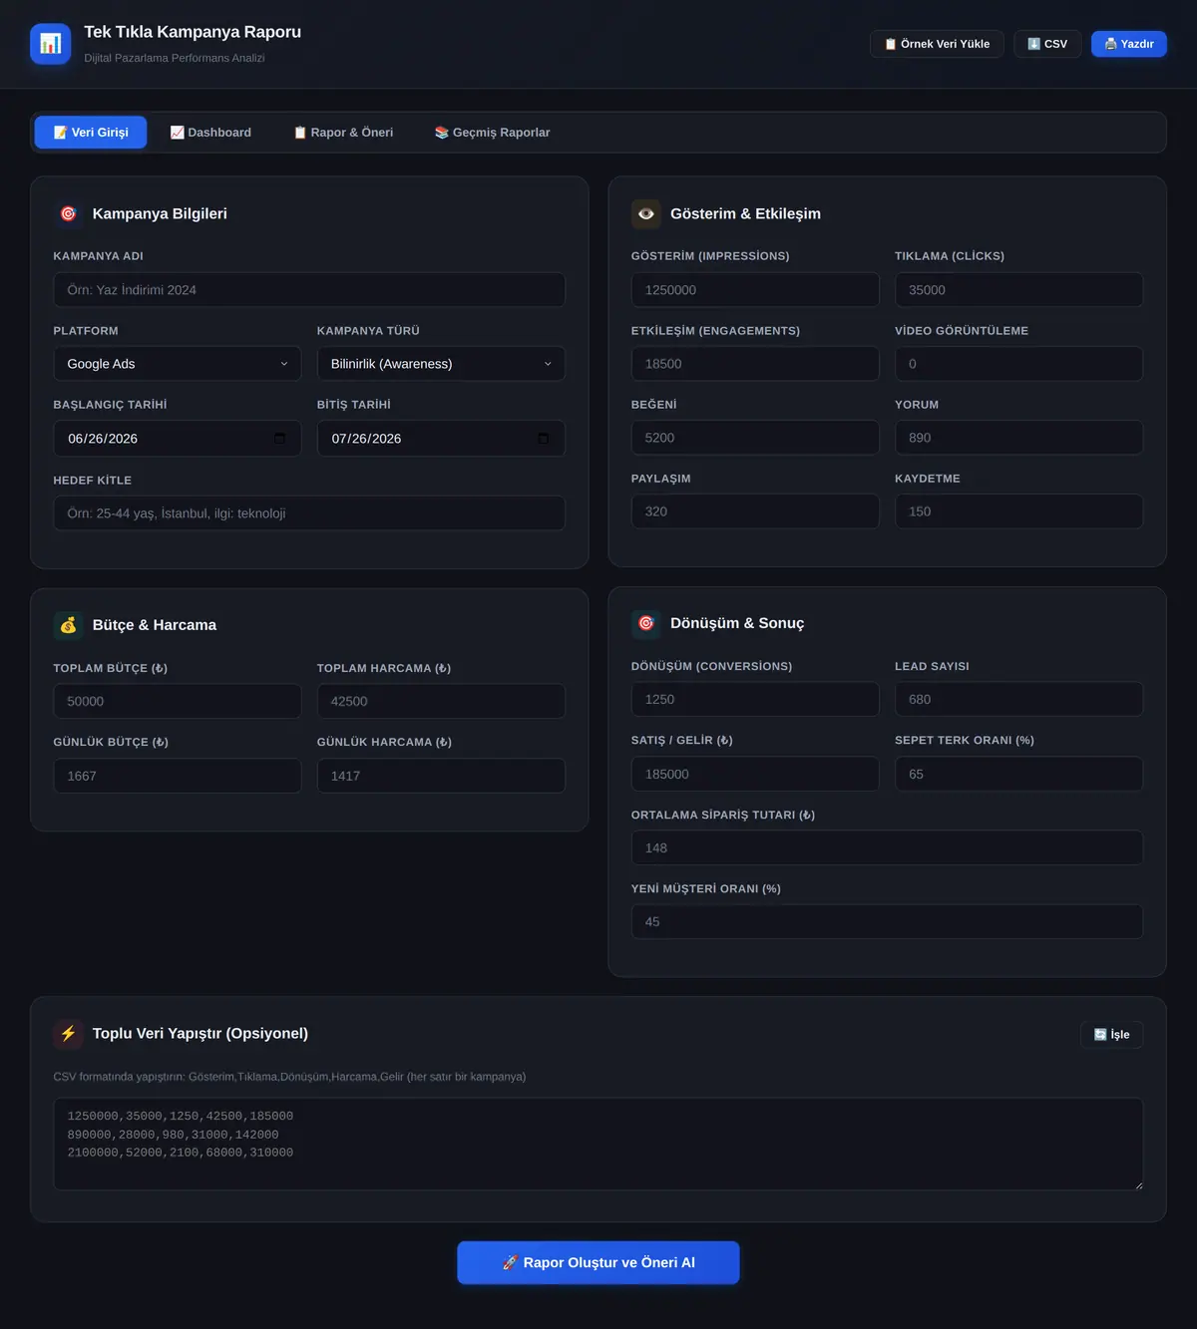Click the target icon beside Kampanya Bilgileri

click(68, 213)
